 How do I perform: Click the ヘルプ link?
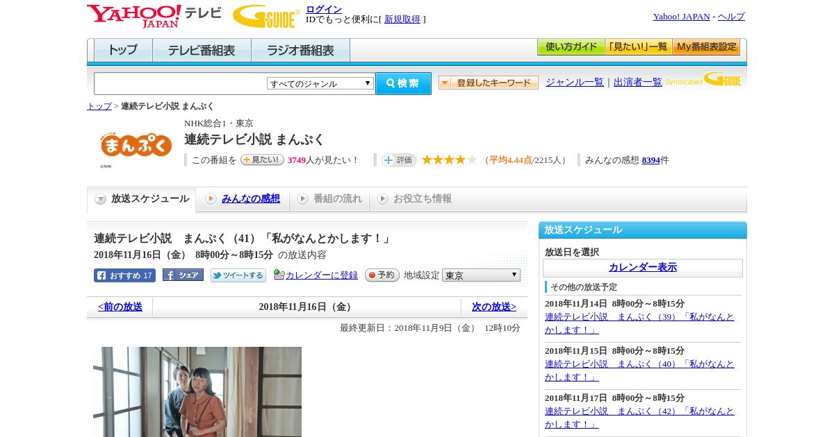click(x=731, y=17)
